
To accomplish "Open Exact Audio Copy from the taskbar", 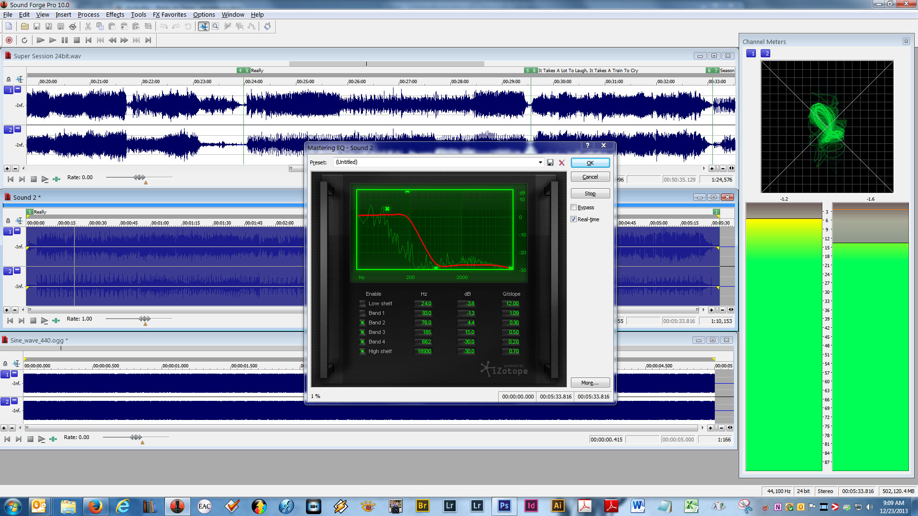I will [x=204, y=506].
